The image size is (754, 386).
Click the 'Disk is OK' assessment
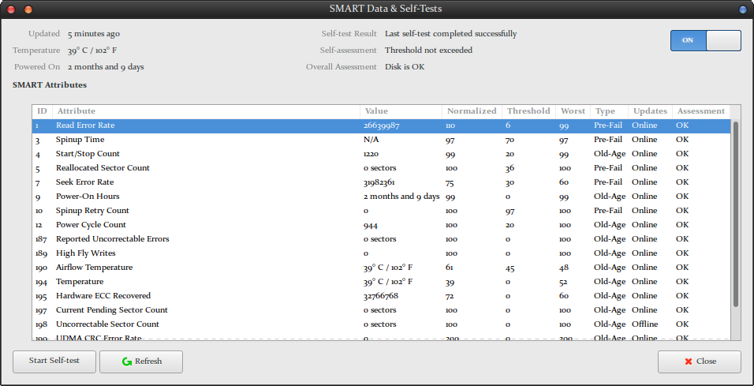(x=405, y=67)
